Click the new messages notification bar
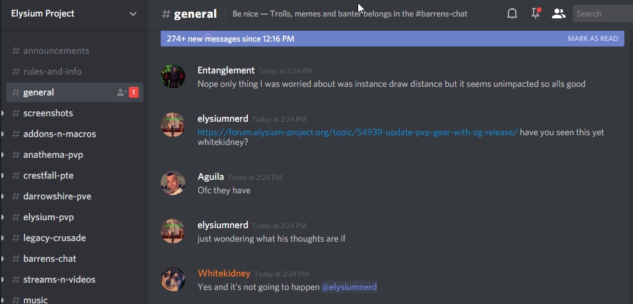 coord(393,39)
